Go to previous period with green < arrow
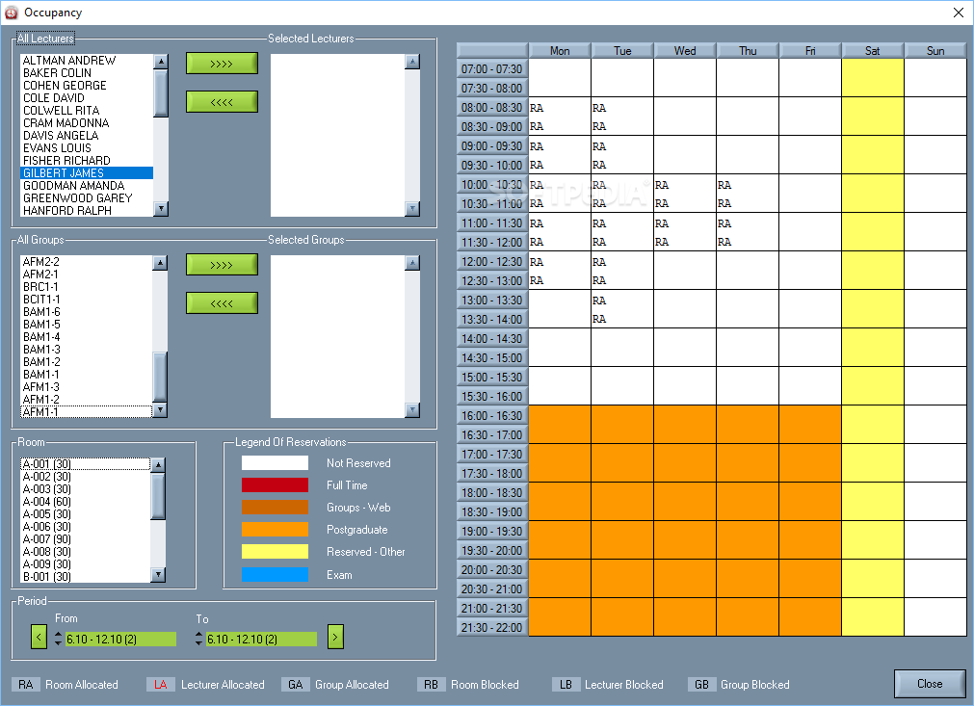 (x=39, y=637)
